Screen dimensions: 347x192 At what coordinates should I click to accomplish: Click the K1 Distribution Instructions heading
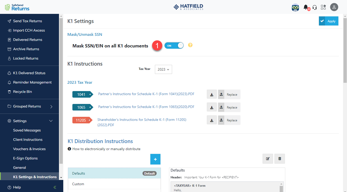coord(100,141)
